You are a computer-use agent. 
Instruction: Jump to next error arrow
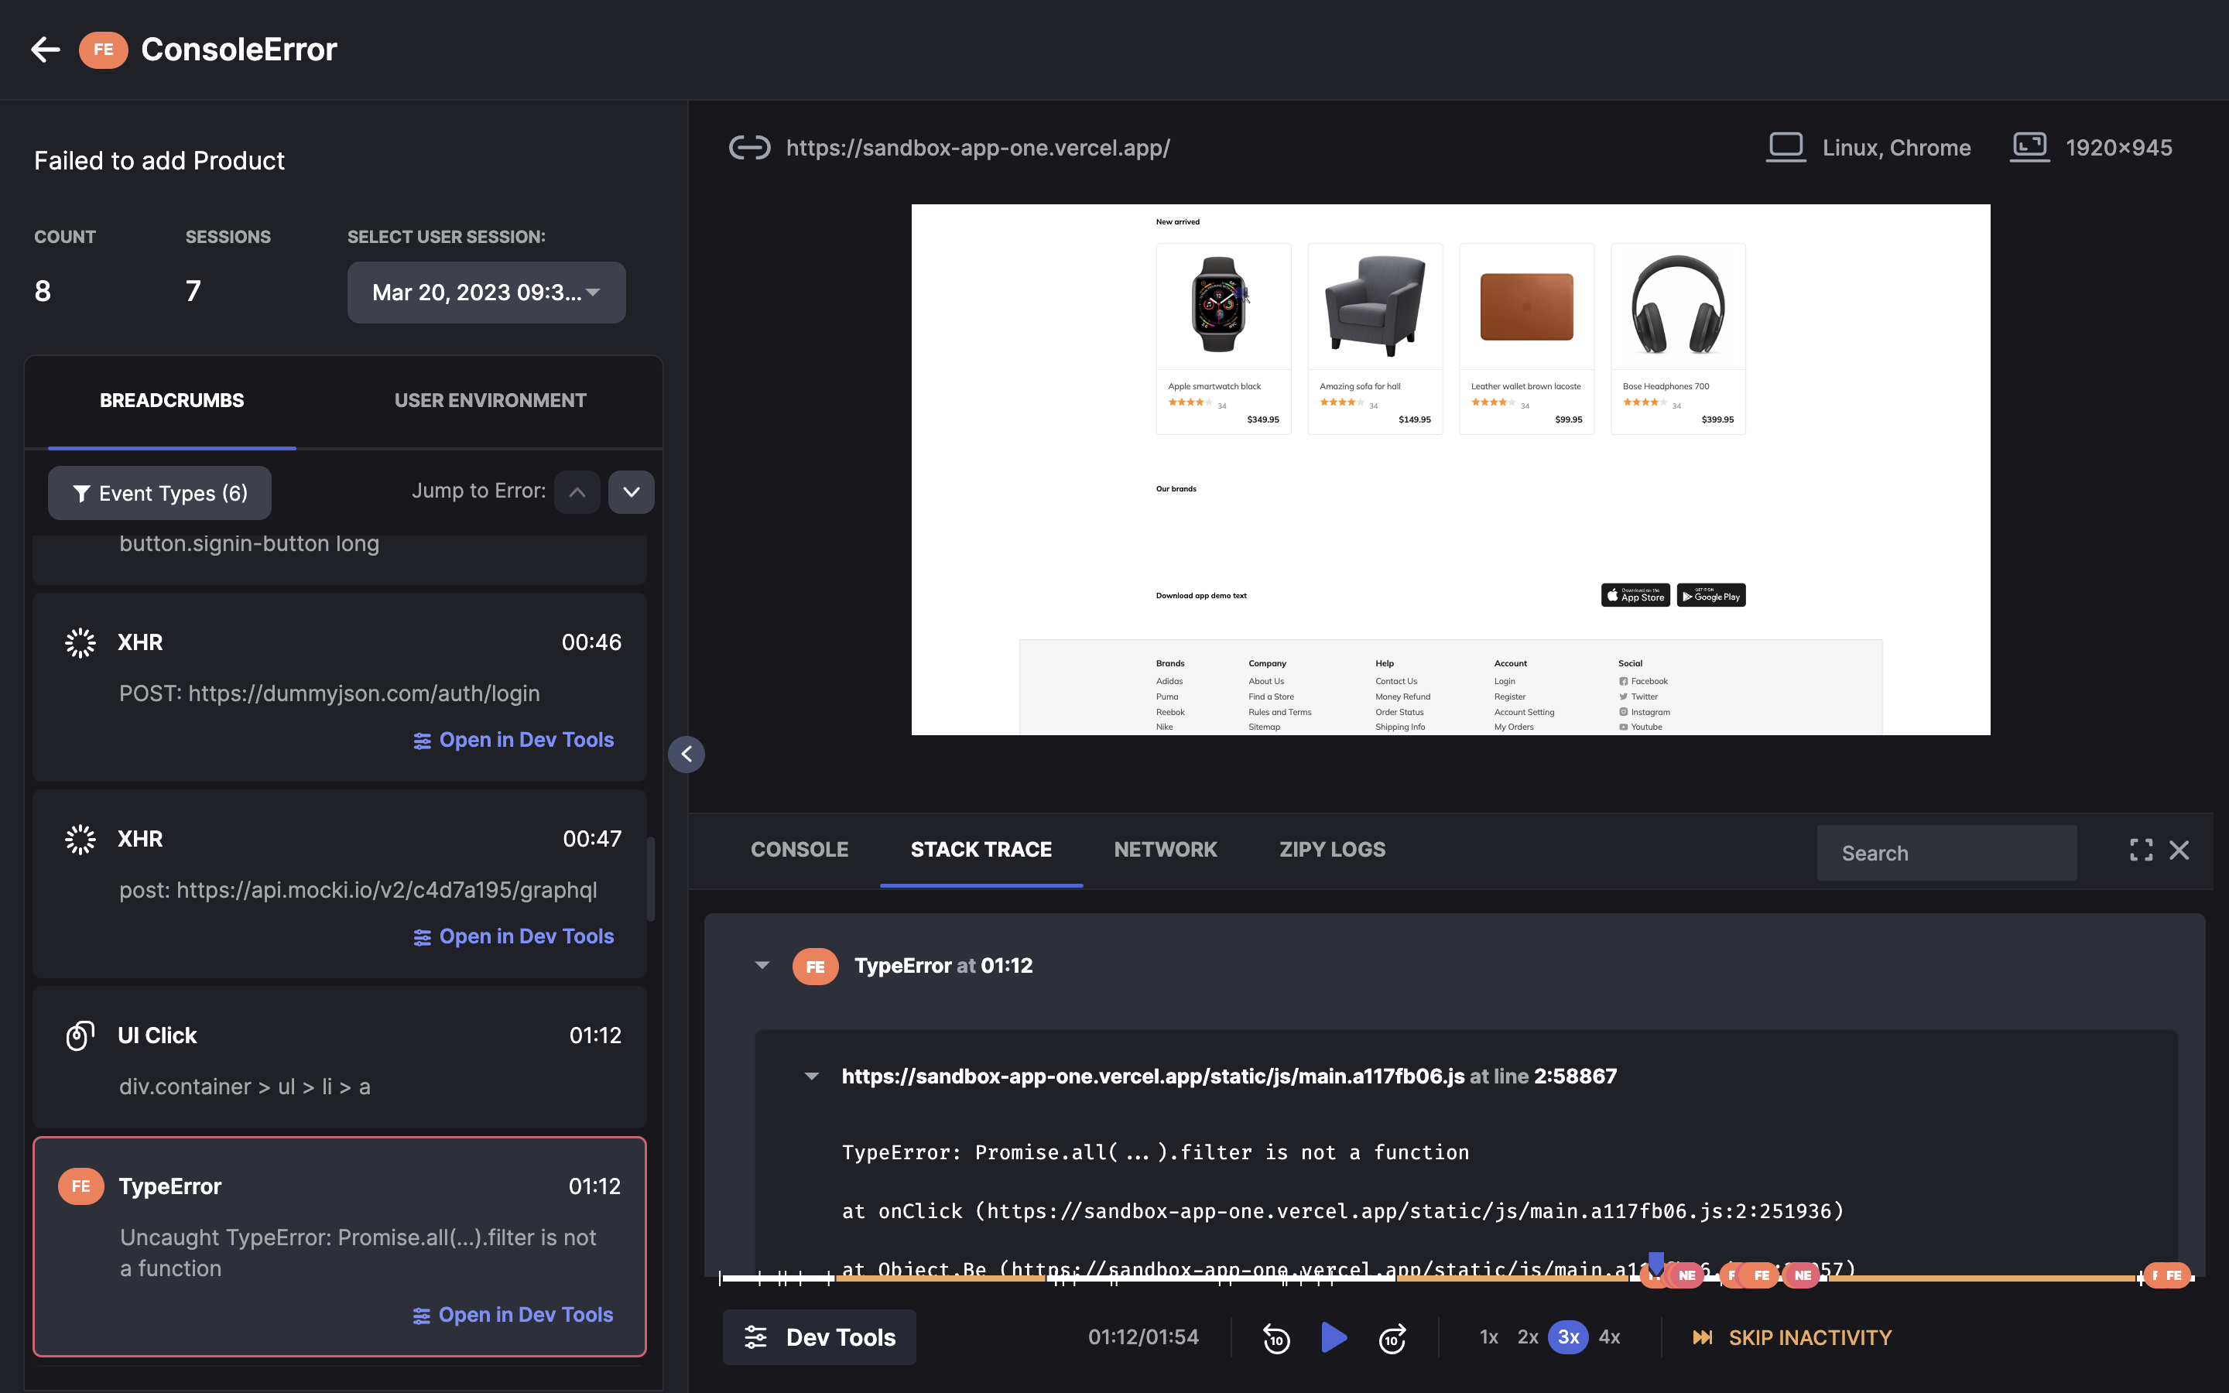coord(631,492)
